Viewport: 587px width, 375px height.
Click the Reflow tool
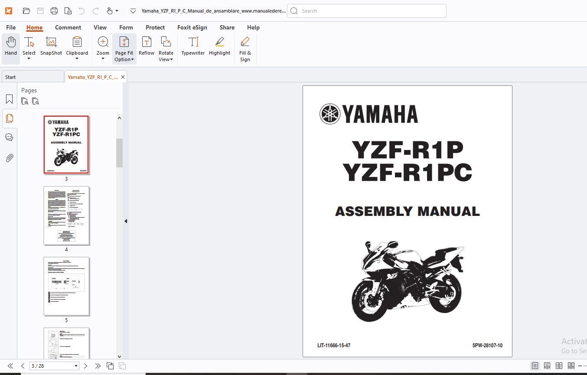tap(147, 46)
